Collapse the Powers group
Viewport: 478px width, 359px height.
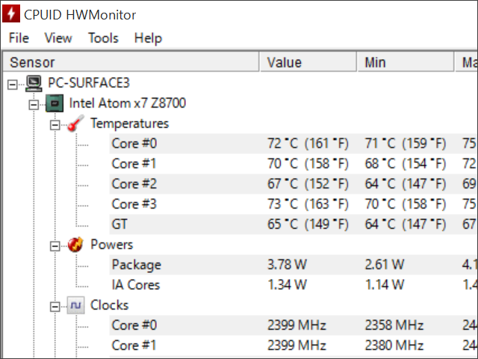tap(55, 246)
